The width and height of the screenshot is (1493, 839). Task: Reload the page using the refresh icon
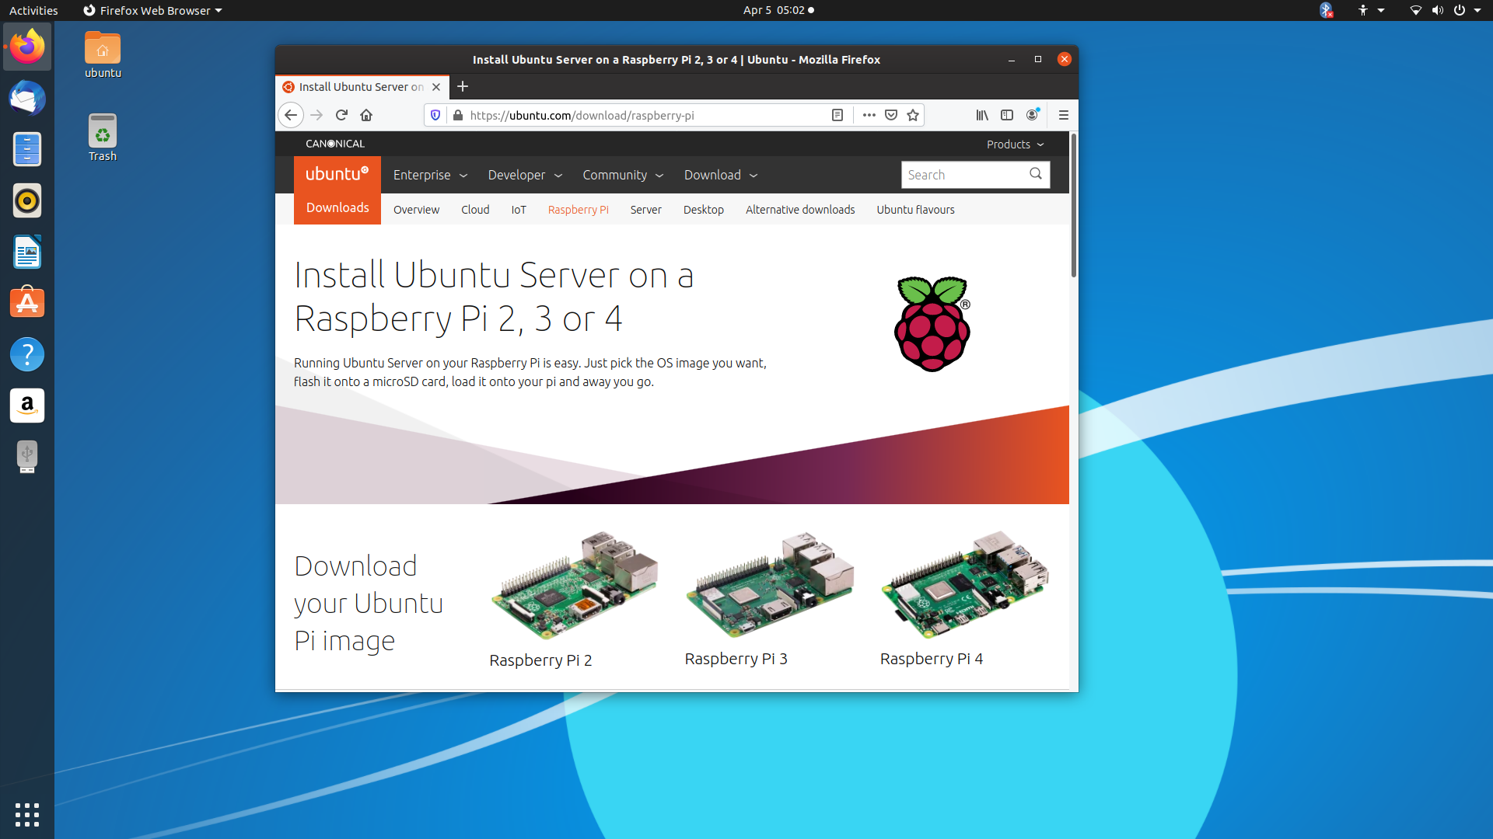[341, 115]
